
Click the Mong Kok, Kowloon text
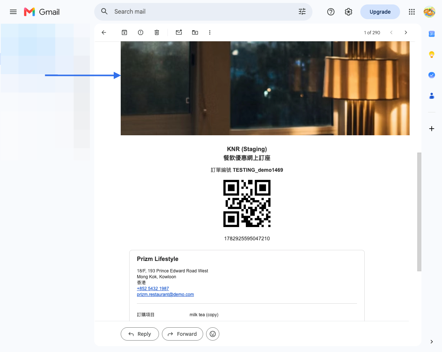[x=156, y=277]
